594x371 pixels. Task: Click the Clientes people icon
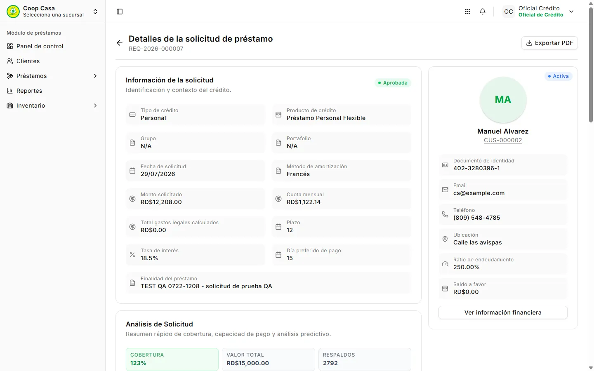[10, 61]
